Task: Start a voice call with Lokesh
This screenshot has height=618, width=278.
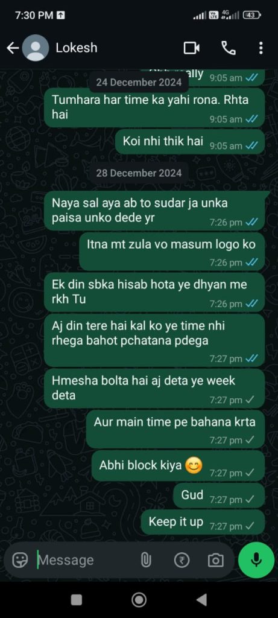Action: pyautogui.click(x=229, y=48)
